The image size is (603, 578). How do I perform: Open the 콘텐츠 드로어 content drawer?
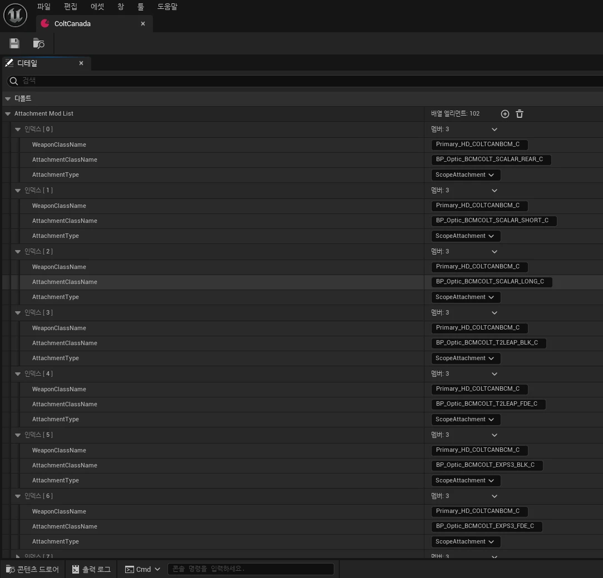(33, 569)
